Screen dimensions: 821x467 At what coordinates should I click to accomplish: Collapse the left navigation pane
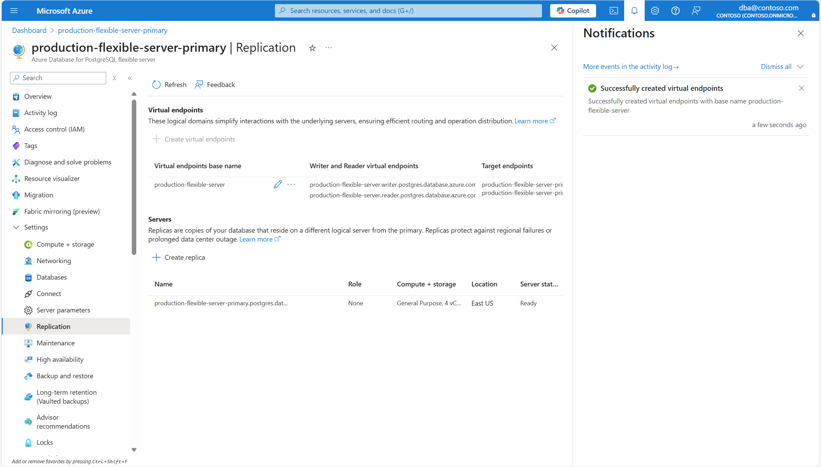pos(130,78)
